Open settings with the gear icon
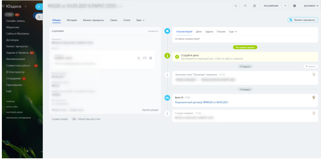This screenshot has width=321, height=160. 294,6
